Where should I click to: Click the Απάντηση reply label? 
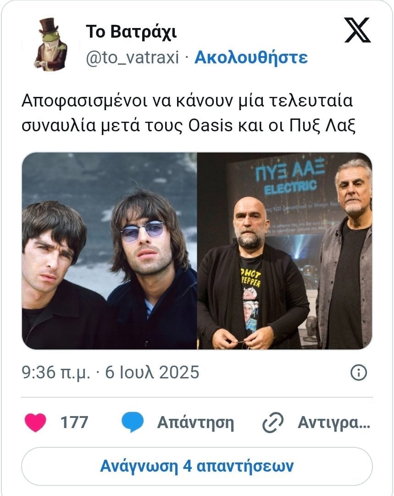(195, 423)
